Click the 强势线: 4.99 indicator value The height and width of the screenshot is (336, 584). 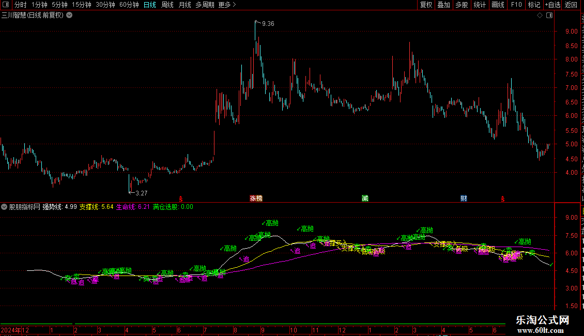tap(59, 207)
